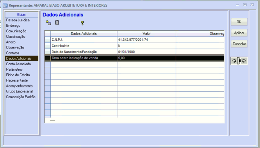This screenshot has height=148, width=260.
Task: Open the help question mark icon
Action: click(x=82, y=23)
